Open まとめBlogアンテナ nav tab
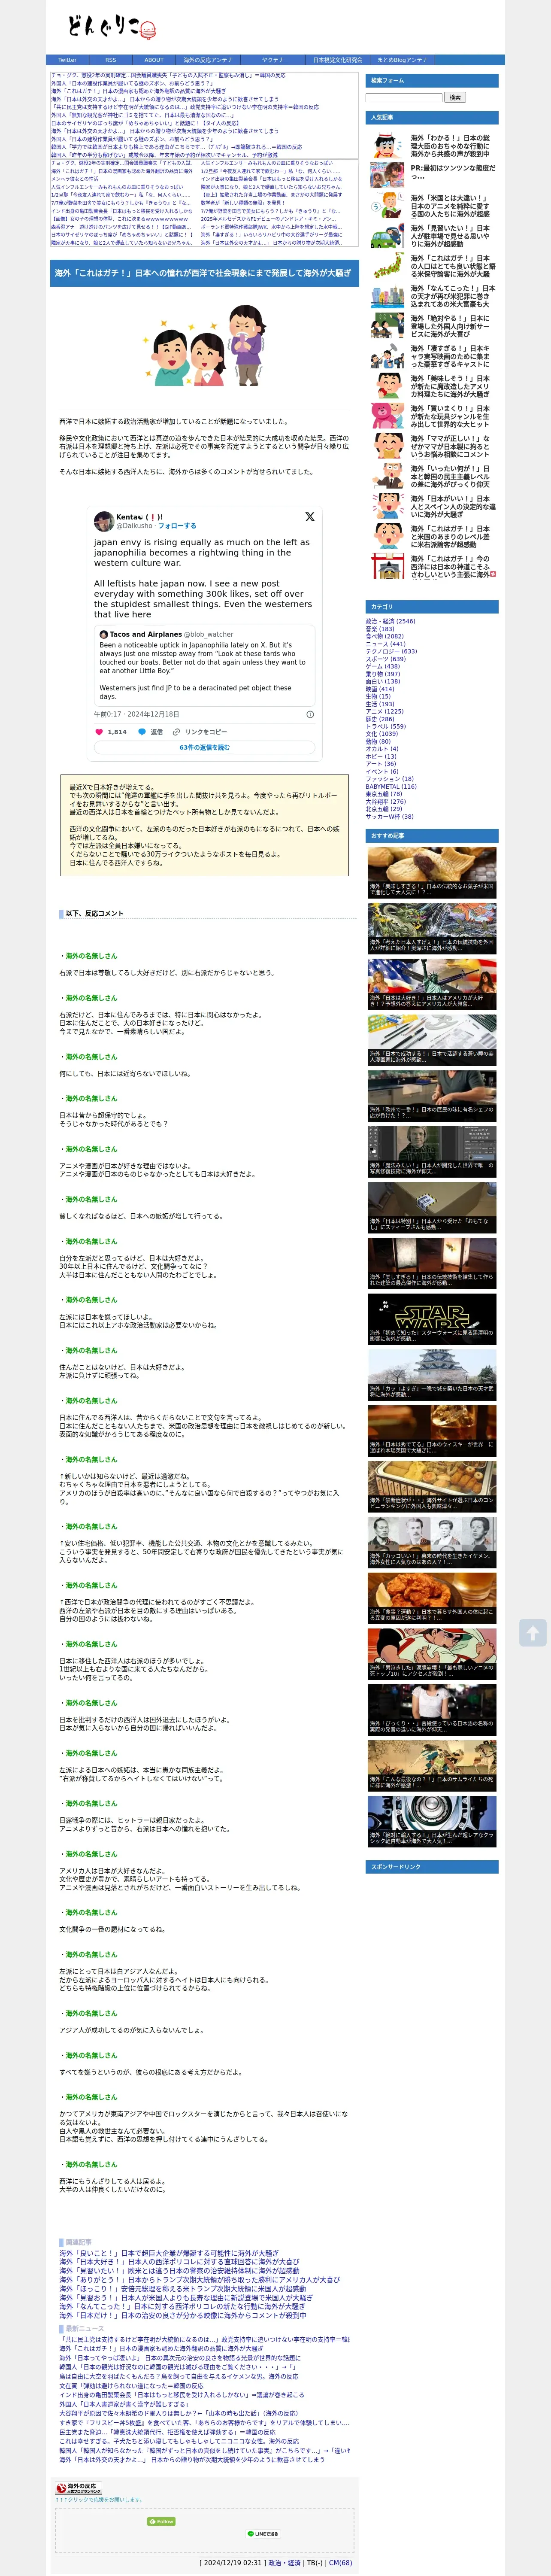This screenshot has height=2576, width=551. point(402,60)
